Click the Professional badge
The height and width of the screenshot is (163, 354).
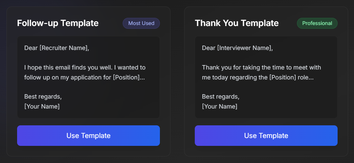317,23
